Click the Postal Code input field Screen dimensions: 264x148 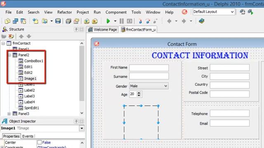[x=229, y=94]
